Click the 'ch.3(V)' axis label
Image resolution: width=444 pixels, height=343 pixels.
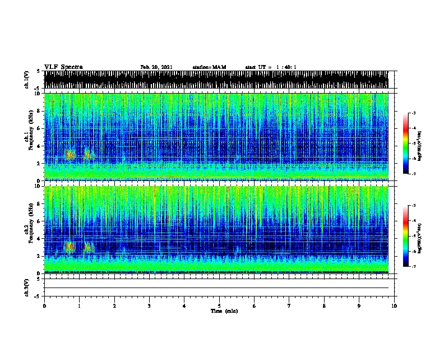click(x=27, y=288)
